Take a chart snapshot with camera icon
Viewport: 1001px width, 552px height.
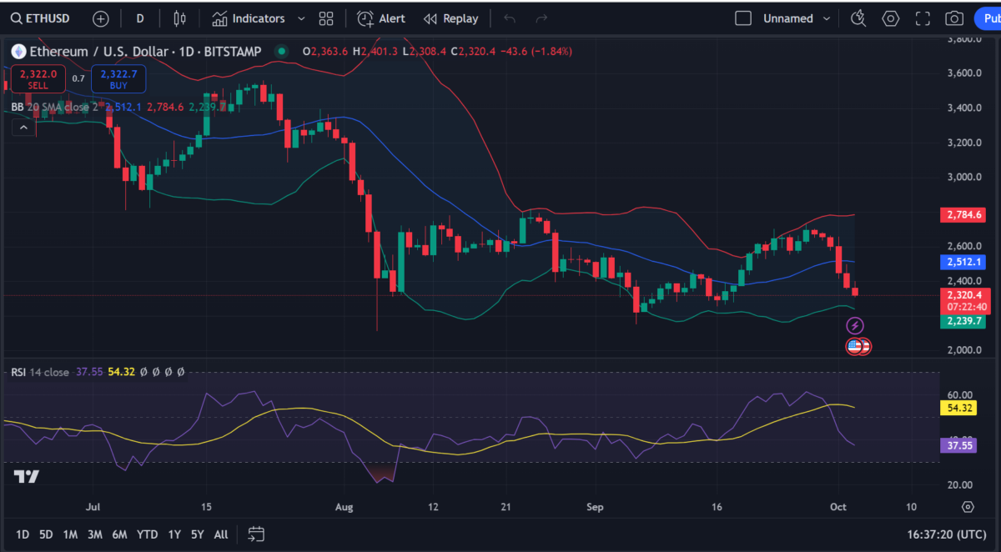pyautogui.click(x=954, y=18)
